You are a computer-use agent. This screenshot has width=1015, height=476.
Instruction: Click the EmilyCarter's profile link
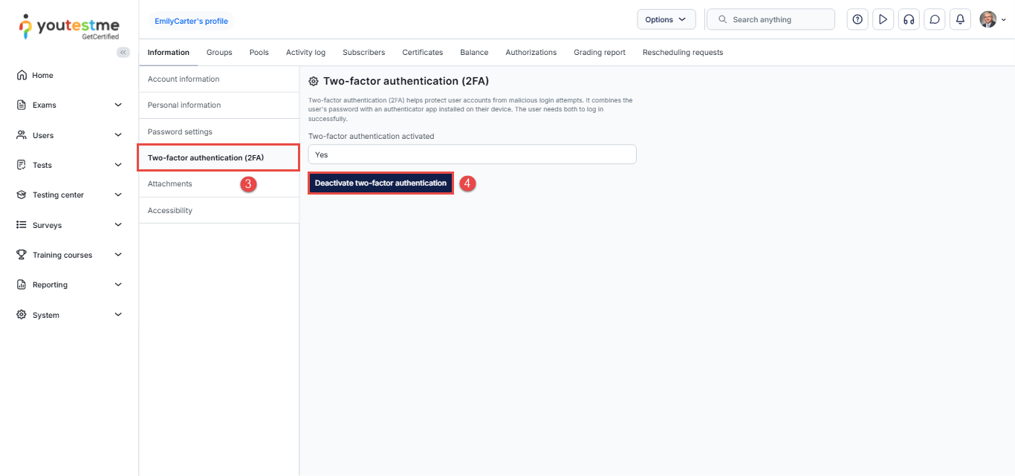(191, 21)
